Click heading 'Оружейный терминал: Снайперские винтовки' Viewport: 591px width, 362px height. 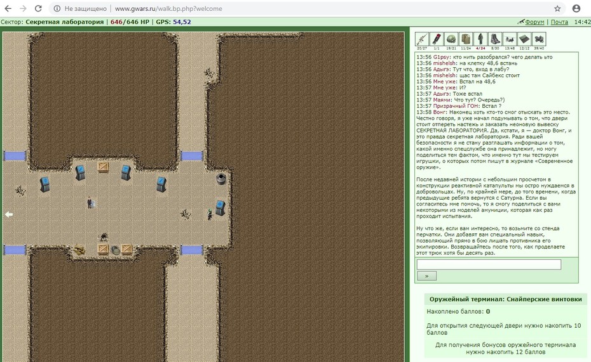click(x=505, y=299)
